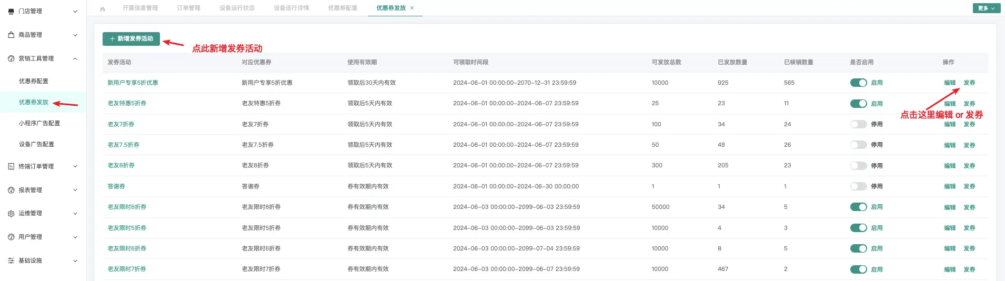The image size is (1005, 281).
Task: Click the 终端订单管理 list icon
Action: [11, 166]
